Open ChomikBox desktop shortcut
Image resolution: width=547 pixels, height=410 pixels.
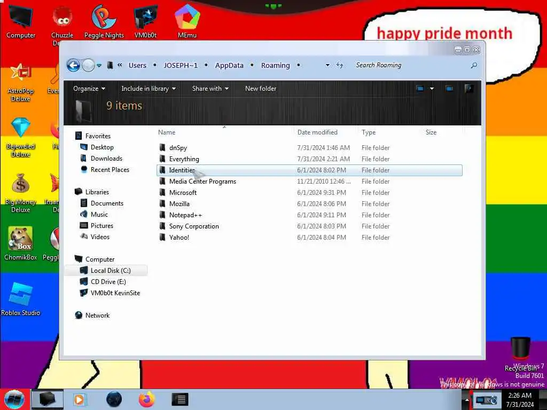click(21, 243)
